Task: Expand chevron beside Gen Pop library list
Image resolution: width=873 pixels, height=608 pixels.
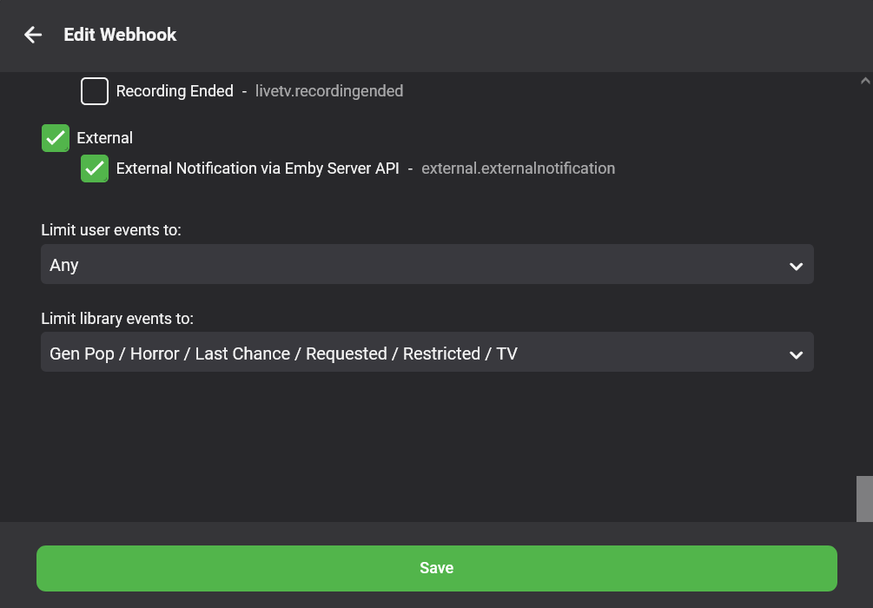Action: (797, 354)
